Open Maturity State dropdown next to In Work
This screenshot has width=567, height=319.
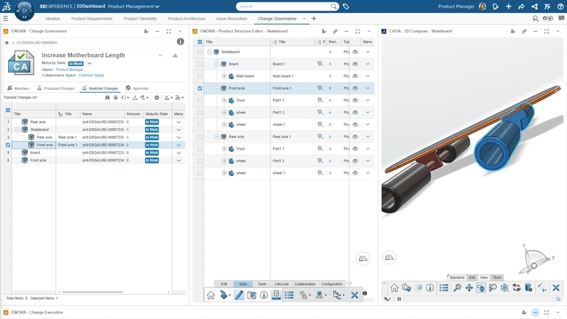click(89, 63)
